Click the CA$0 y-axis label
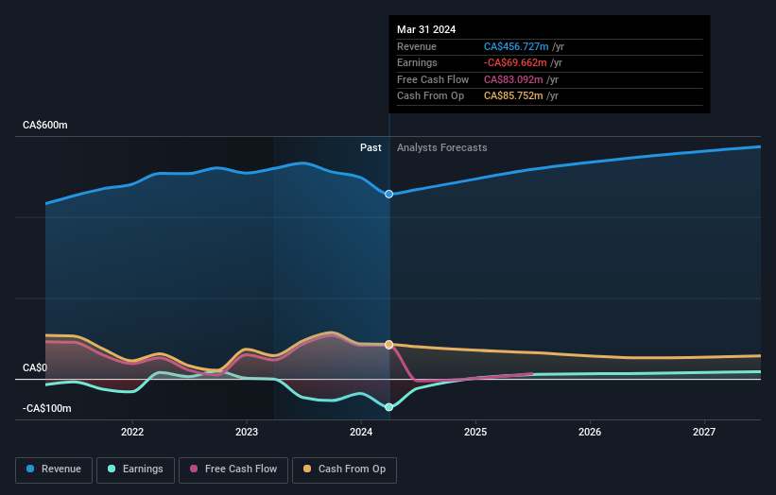Image resolution: width=776 pixels, height=495 pixels. tap(35, 367)
